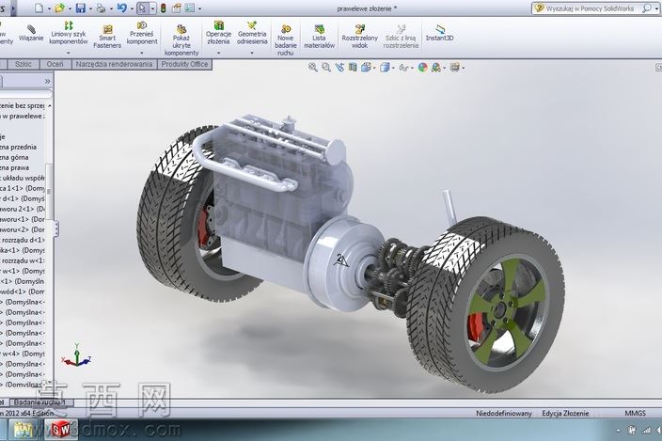Save the assembly with the floppy icon
Image resolution: width=662 pixels, height=441 pixels.
click(x=81, y=8)
